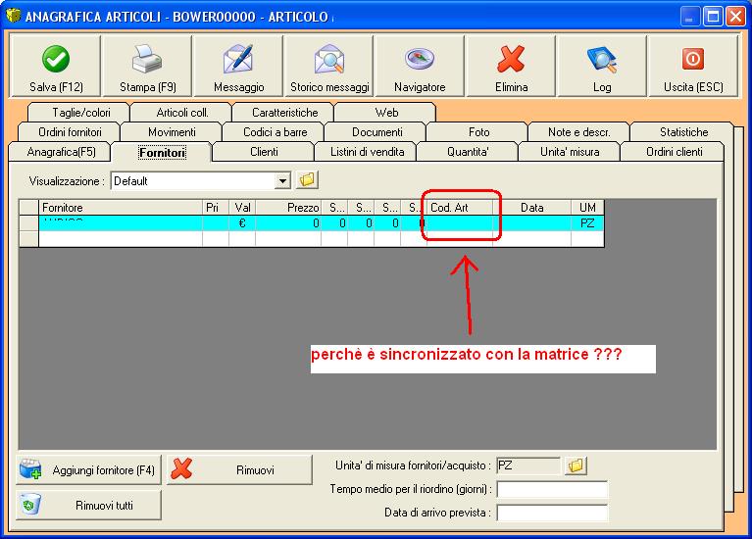Viewport: 752px width, 539px height.
Task: Click the Pri column header
Action: point(216,208)
